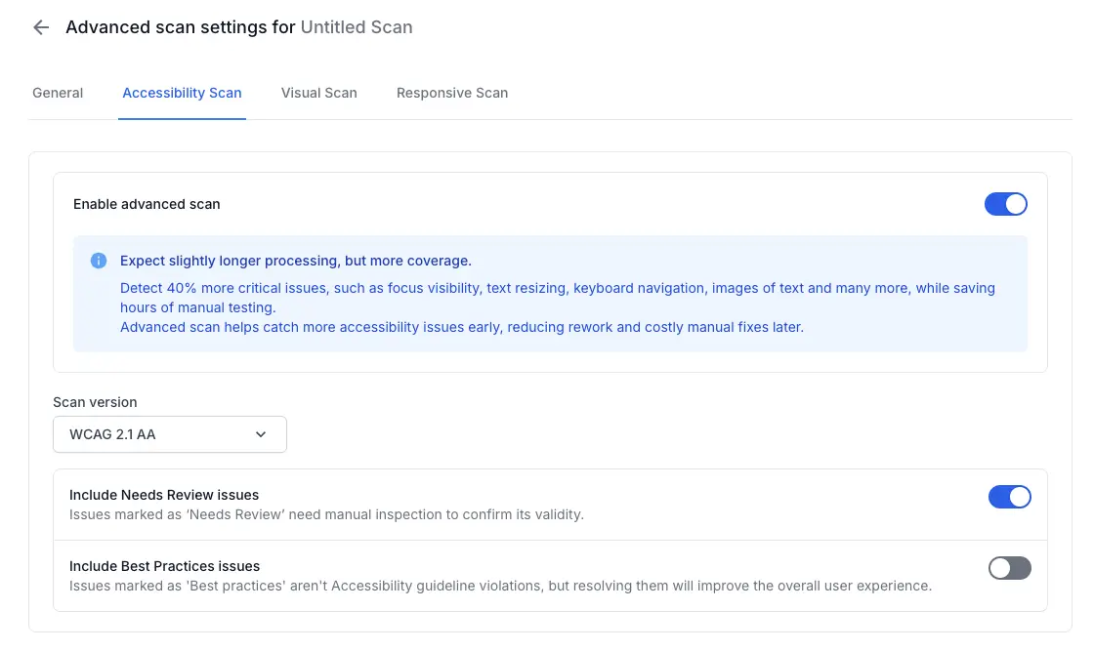The image size is (1094, 651).
Task: Click the Enable advanced scan toggle knob
Action: click(x=1014, y=204)
